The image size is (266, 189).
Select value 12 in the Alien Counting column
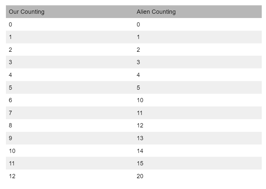(x=140, y=125)
